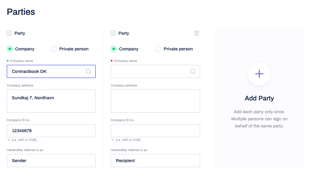The width and height of the screenshot is (312, 176).
Task: Focus the empty Company ID no. field
Action: click(x=155, y=131)
